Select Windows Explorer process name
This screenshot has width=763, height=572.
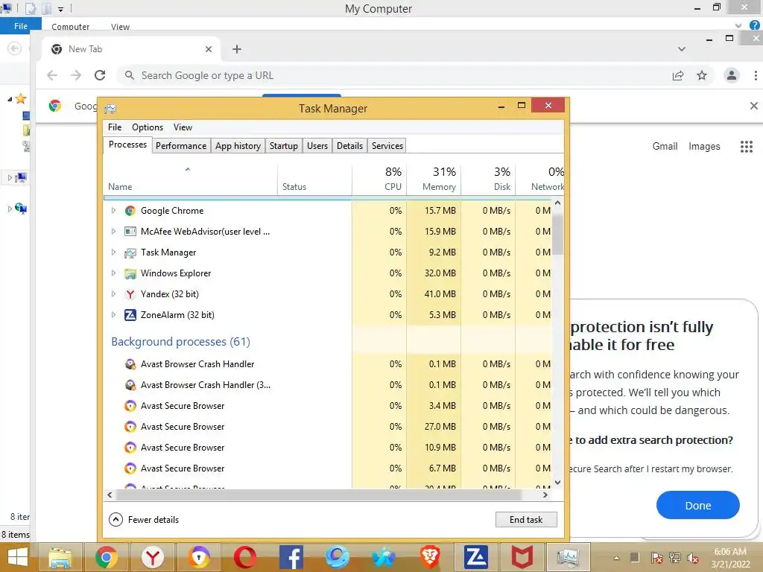[176, 273]
